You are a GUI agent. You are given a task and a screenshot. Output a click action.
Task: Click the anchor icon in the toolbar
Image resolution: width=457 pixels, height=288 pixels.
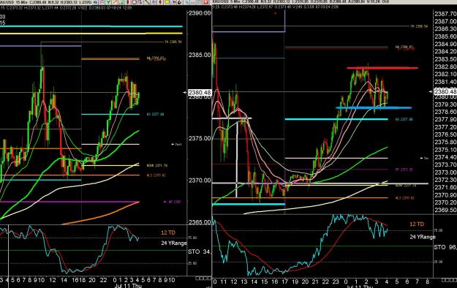pos(140,2)
